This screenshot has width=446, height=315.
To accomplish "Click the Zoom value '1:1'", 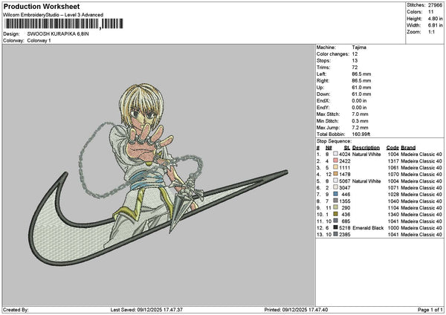I will (x=431, y=32).
